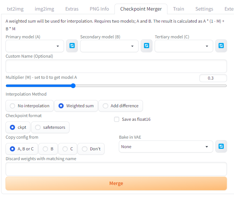Switch to the txt2img tab
The image size is (234, 197).
(15, 9)
